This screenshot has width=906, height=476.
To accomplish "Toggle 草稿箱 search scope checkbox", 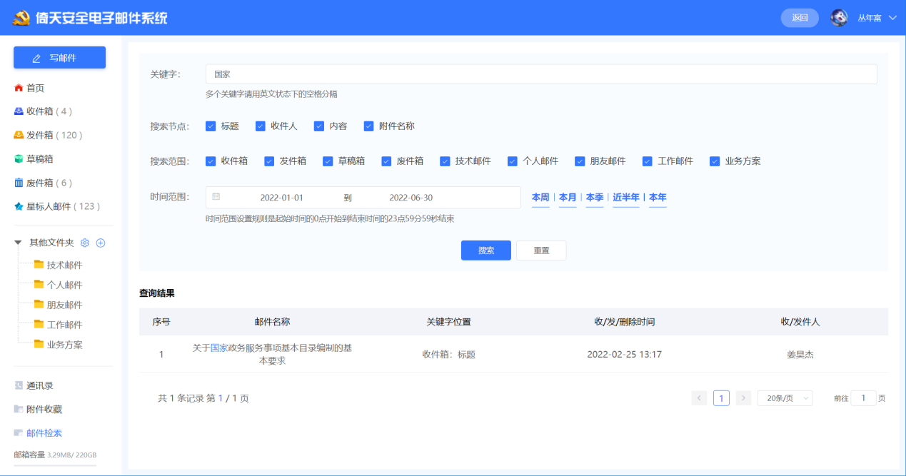I will point(328,161).
